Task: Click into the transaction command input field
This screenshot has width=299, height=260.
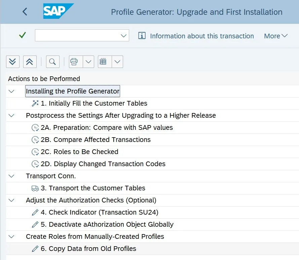Action: (x=77, y=35)
